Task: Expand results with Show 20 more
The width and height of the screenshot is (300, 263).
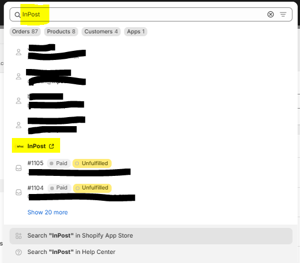Action: coord(48,212)
